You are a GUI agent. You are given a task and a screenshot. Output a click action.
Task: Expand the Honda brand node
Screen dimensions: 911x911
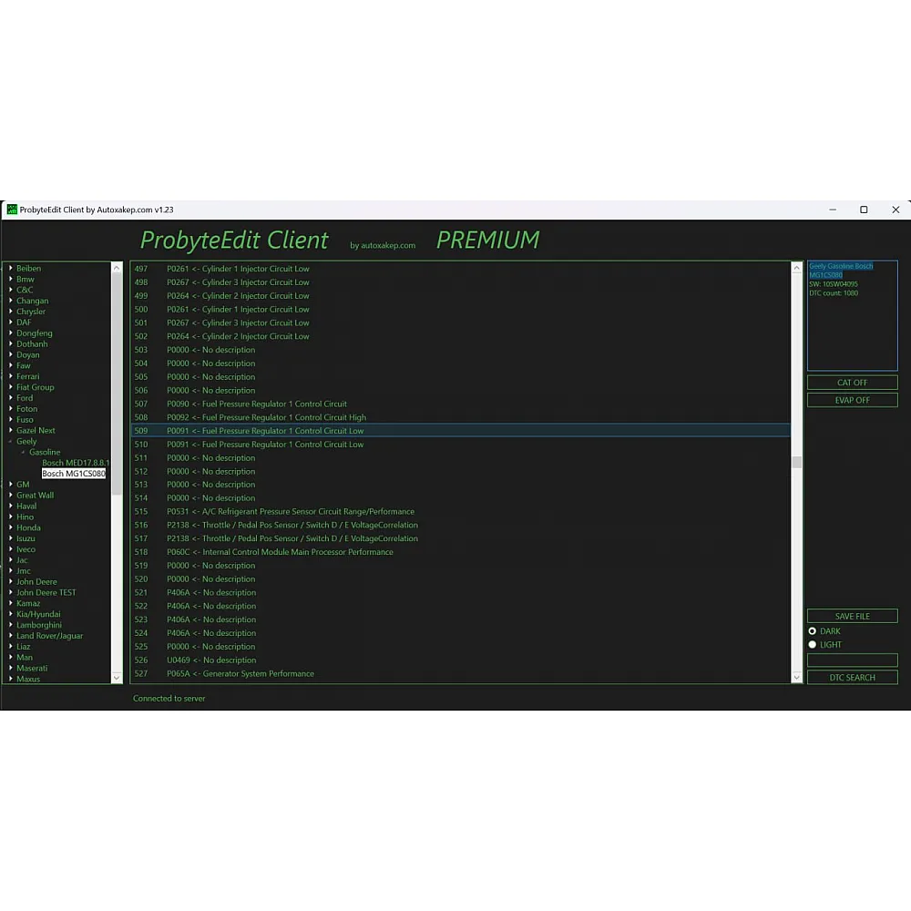point(11,527)
